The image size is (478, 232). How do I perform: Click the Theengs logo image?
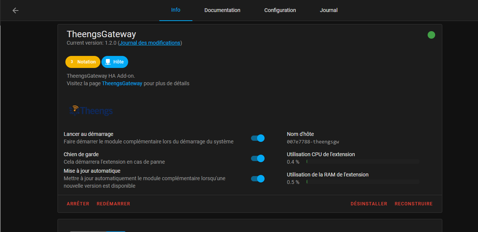pos(91,110)
